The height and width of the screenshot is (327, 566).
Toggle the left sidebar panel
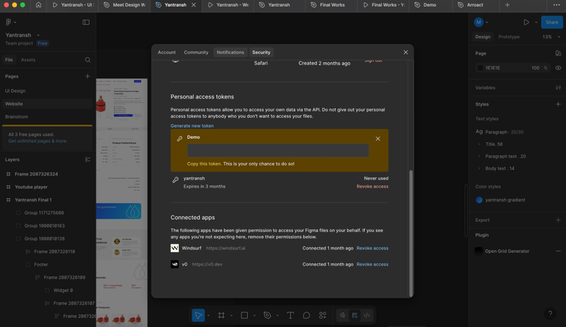coord(86,22)
